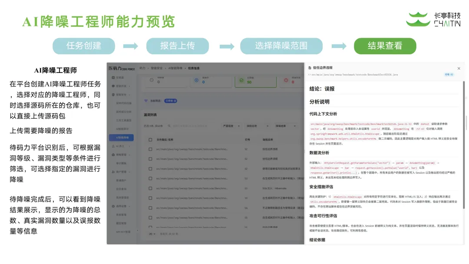Toggle the select-all checkbox in table header
The width and height of the screenshot is (469, 264).
150,140
